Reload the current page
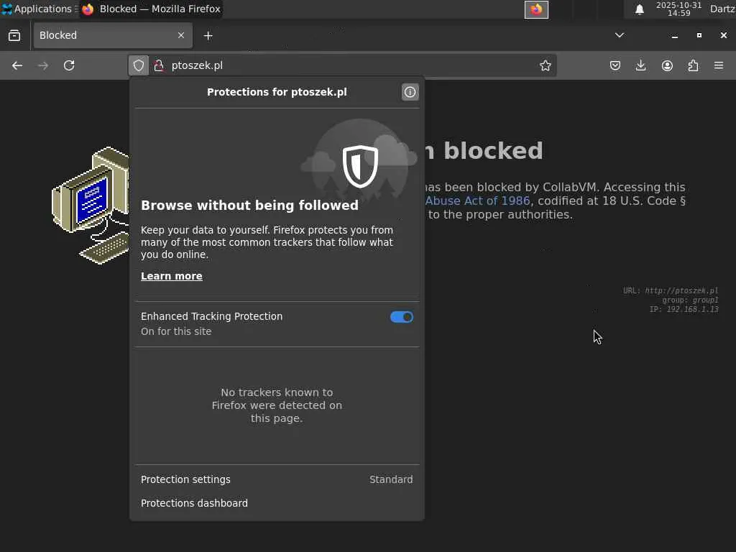Viewport: 736px width, 552px height. (69, 65)
